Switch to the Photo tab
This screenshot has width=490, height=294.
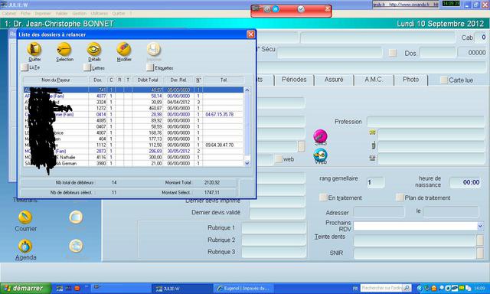coord(410,80)
